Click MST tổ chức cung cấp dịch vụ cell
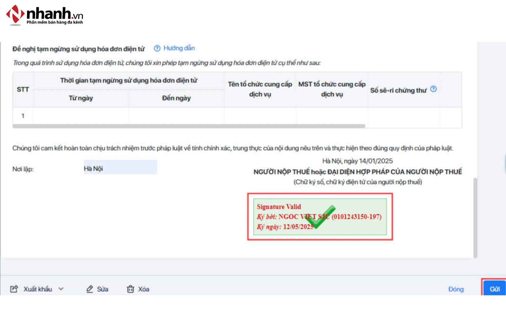506x316 pixels. (x=332, y=116)
